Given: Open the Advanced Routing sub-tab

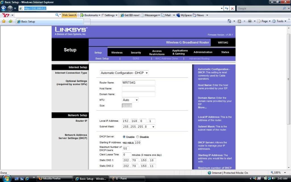Looking at the screenshot, I should click(x=199, y=59).
